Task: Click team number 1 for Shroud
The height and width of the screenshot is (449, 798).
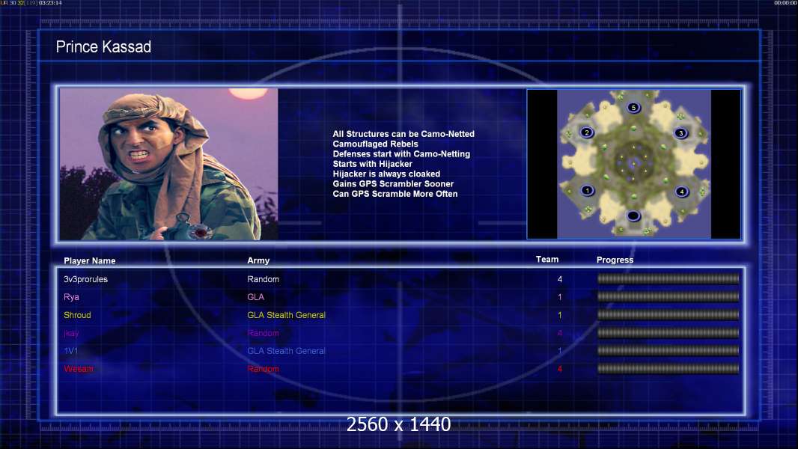Action: (560, 315)
